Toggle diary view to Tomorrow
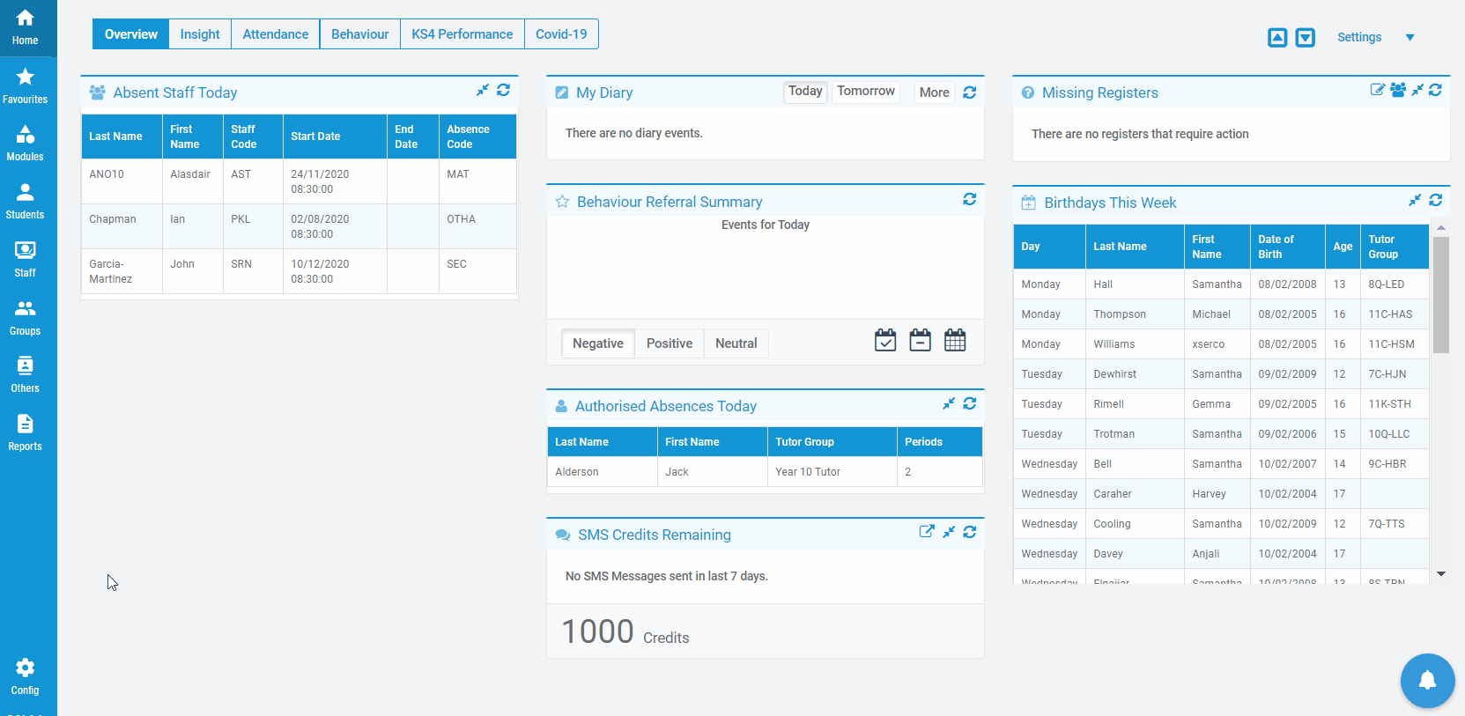 pos(865,92)
